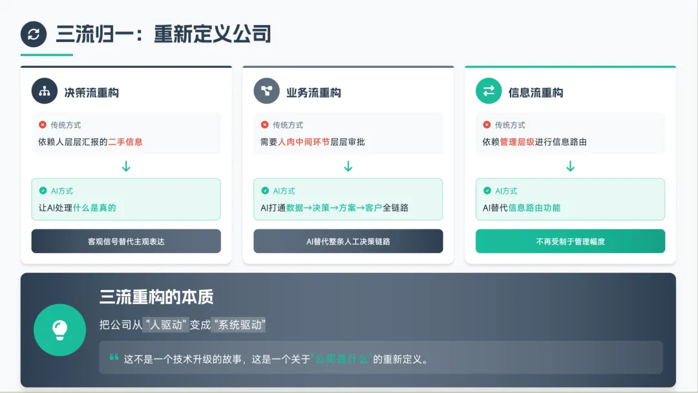Click the down arrow in 业务流重构 card
Image resolution: width=698 pixels, height=393 pixels.
348,166
